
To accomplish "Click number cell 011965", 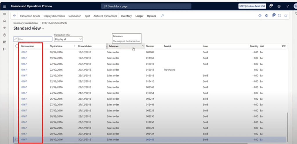I will 150,58.
